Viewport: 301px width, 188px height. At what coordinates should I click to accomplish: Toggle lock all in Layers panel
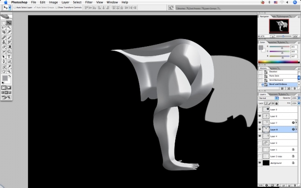(276, 103)
